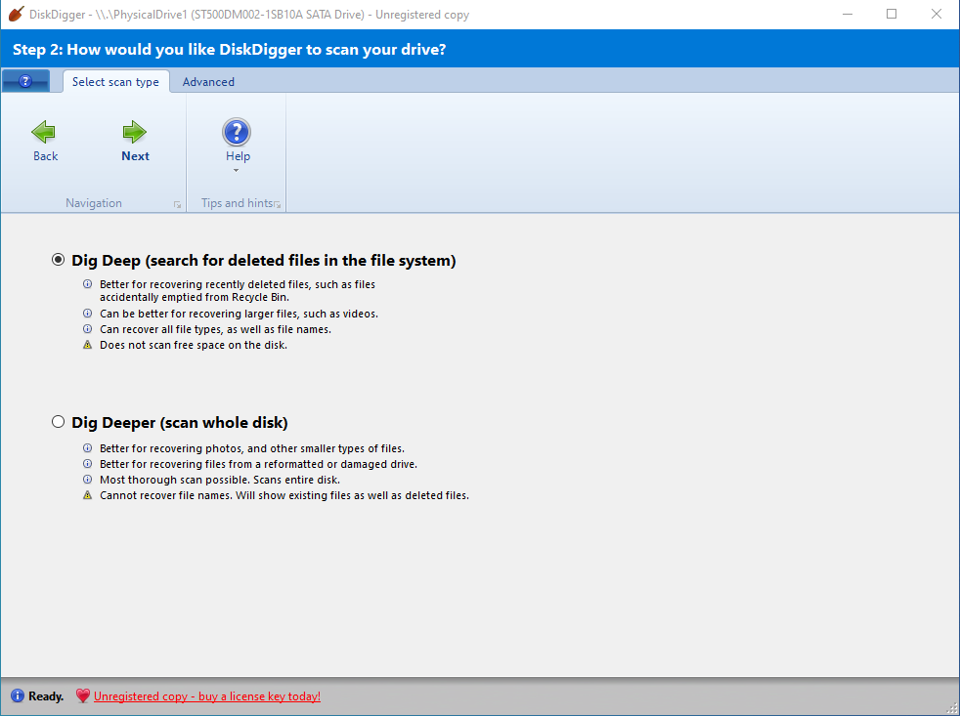Click text Most thorough scan possible
Viewport: 960px width, 716px height.
point(220,480)
